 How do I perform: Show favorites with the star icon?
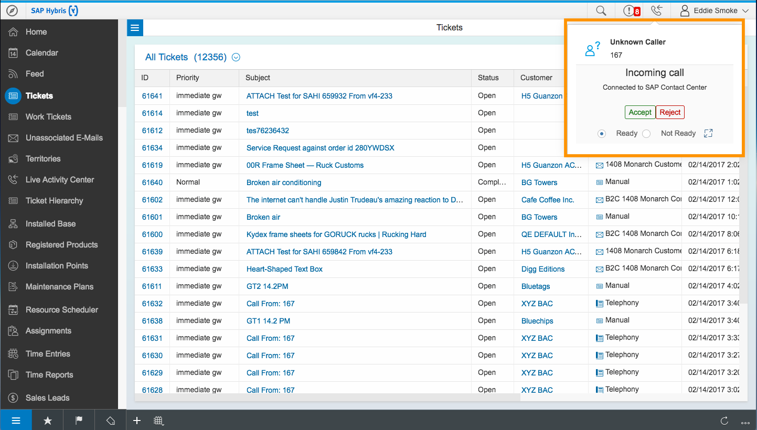point(48,420)
